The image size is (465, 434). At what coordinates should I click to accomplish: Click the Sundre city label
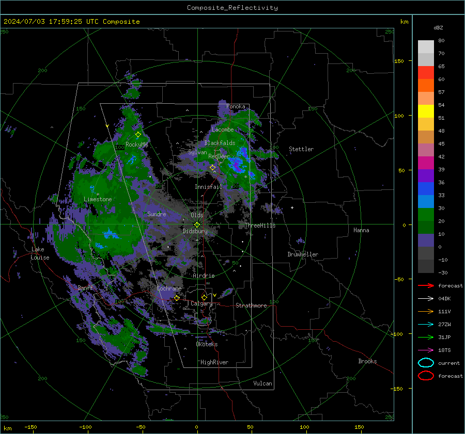tap(157, 214)
